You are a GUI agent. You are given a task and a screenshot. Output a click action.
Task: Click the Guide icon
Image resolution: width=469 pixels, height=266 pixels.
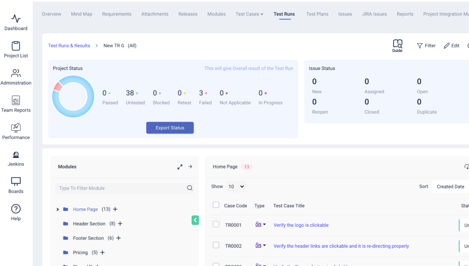click(397, 46)
